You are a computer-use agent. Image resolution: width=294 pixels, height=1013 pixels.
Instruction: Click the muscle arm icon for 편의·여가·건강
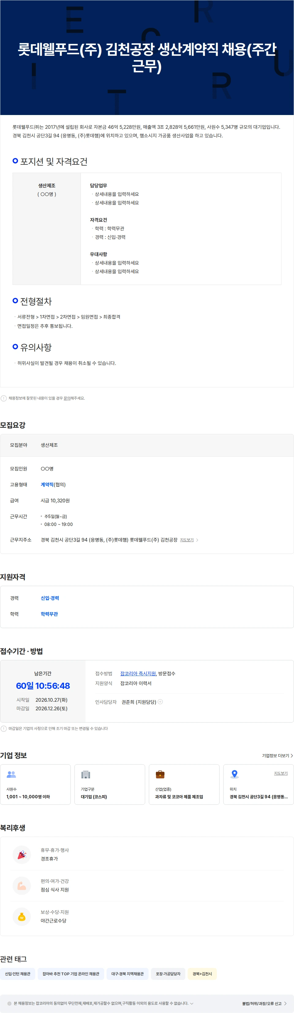pos(21,886)
